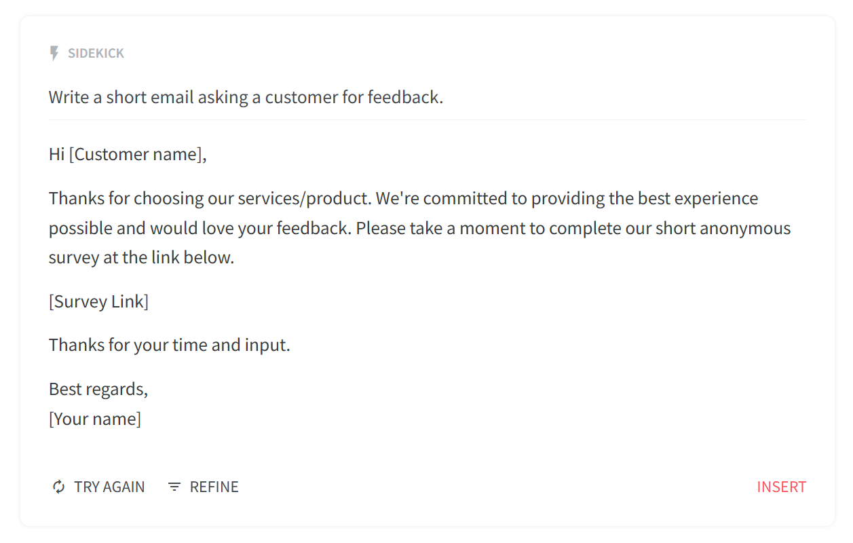Screen dimensions: 853x543
Task: Regenerate the response with TRY AGAIN
Action: (98, 487)
